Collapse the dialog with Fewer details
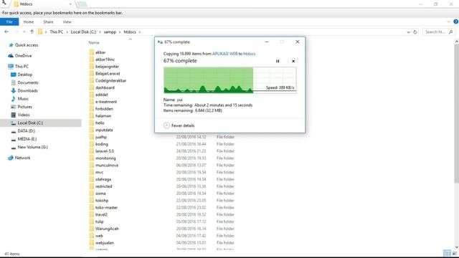The width and height of the screenshot is (459, 258). coord(179,125)
